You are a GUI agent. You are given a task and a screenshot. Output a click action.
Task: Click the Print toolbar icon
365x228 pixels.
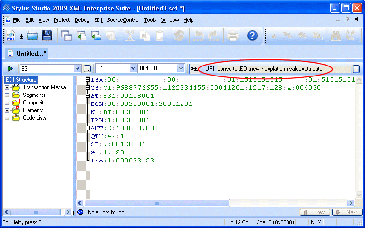232,36
